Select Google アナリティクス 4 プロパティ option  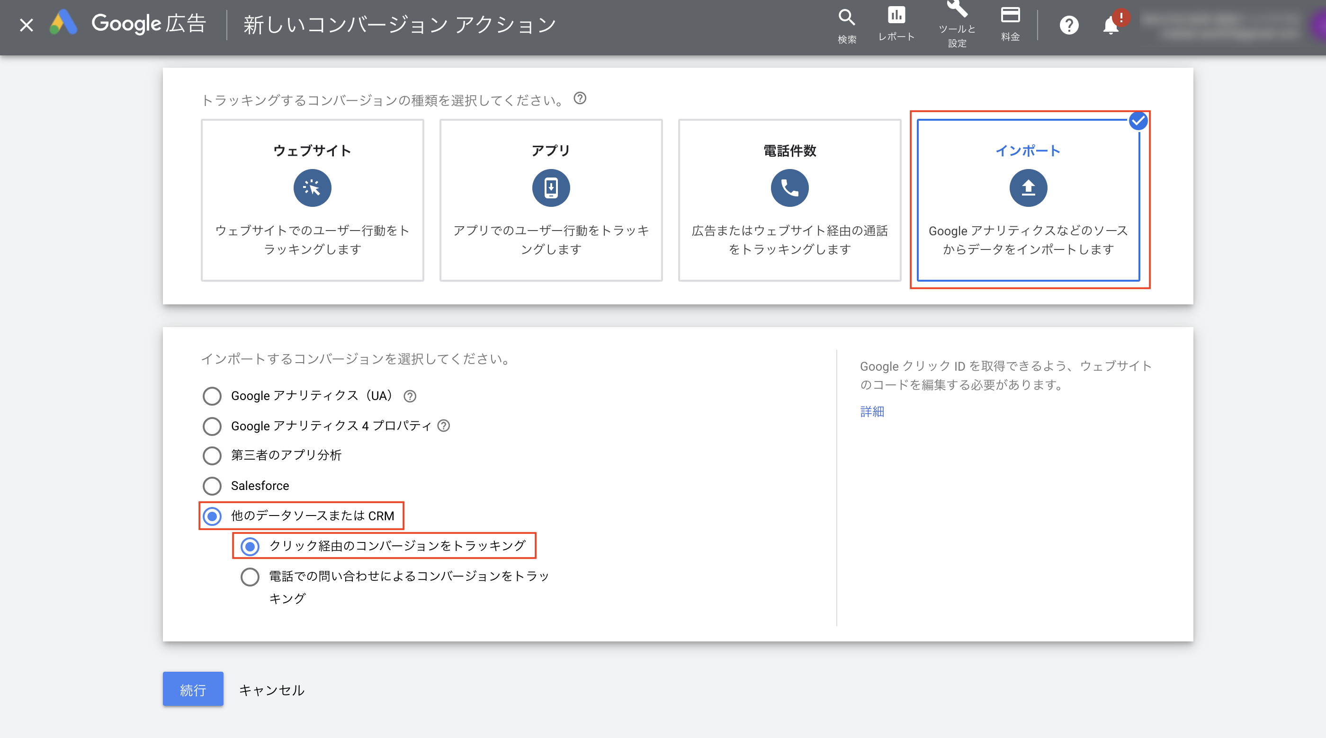pyautogui.click(x=212, y=426)
